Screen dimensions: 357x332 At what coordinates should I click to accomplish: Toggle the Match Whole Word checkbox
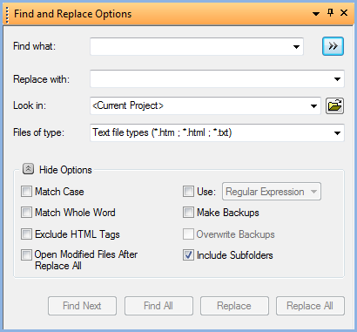click(x=26, y=213)
